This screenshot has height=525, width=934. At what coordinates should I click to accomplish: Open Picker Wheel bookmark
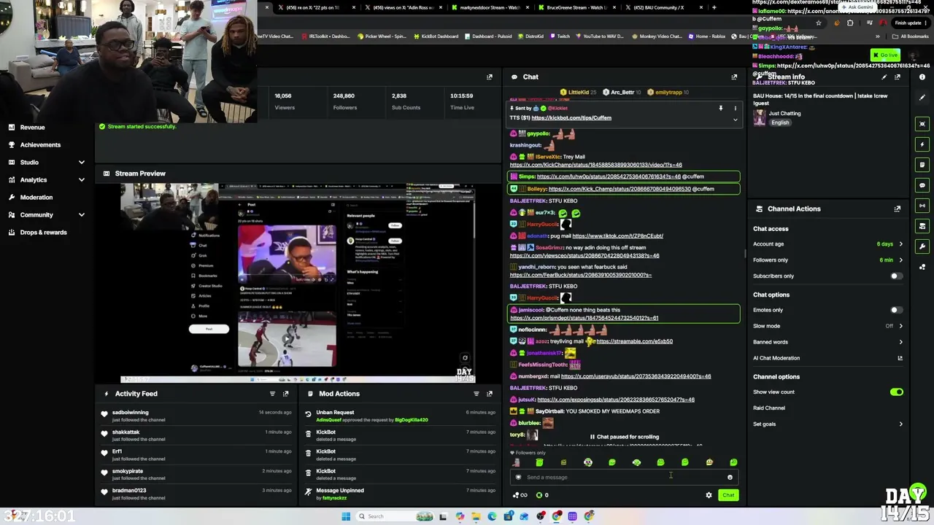tap(382, 36)
